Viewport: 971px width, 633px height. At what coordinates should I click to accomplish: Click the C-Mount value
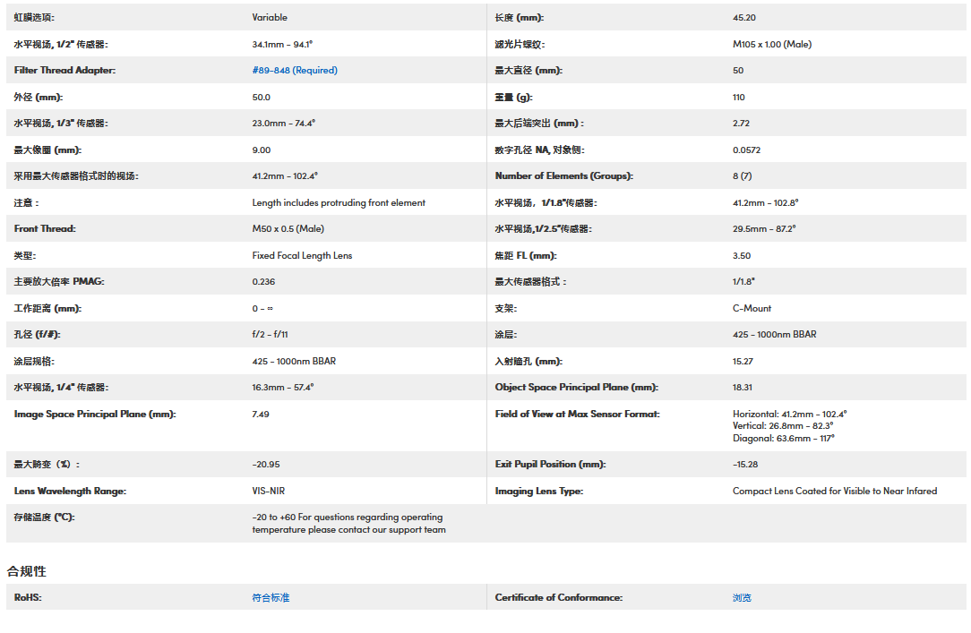(x=752, y=308)
